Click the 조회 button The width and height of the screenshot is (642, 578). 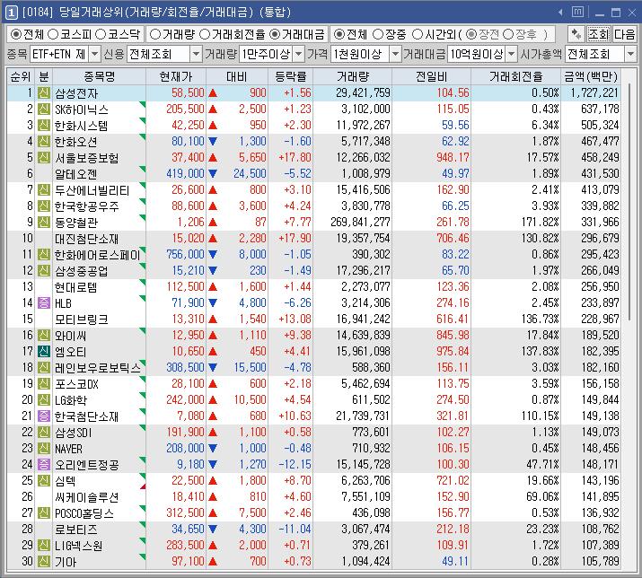(x=598, y=34)
